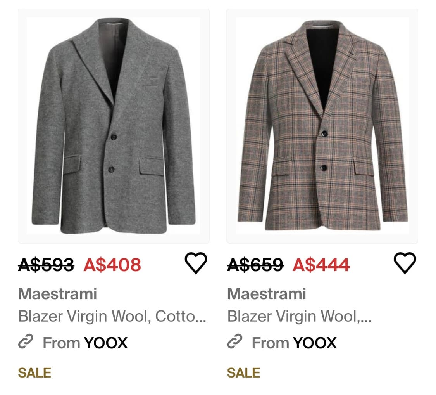The width and height of the screenshot is (436, 395).
Task: Open the plaid blazer's "Blazer Virgin Wool,..." title
Action: click(x=299, y=317)
